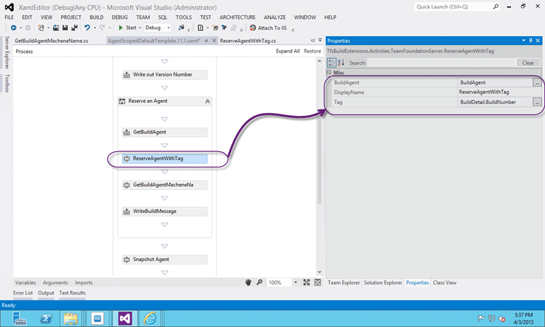The width and height of the screenshot is (545, 327).
Task: Click the Undo toolbar icon
Action: click(87, 28)
